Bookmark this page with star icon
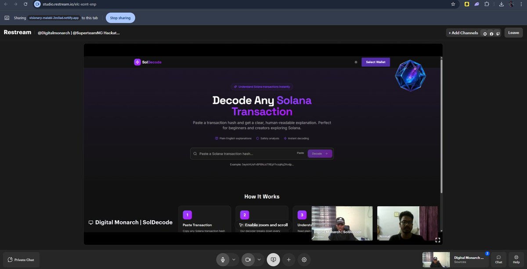527x269 pixels. (453, 4)
